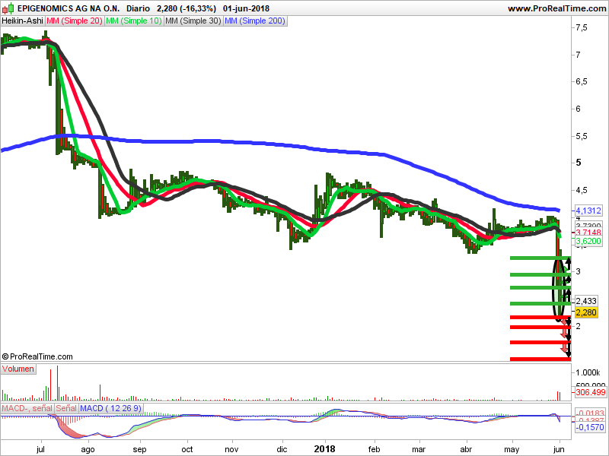Click the 5,5 price axis label

582,136
